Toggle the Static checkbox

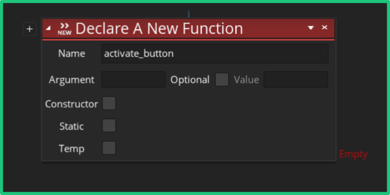(109, 126)
